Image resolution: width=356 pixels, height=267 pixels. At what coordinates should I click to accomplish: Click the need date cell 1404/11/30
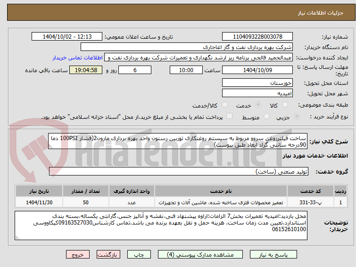39,202
